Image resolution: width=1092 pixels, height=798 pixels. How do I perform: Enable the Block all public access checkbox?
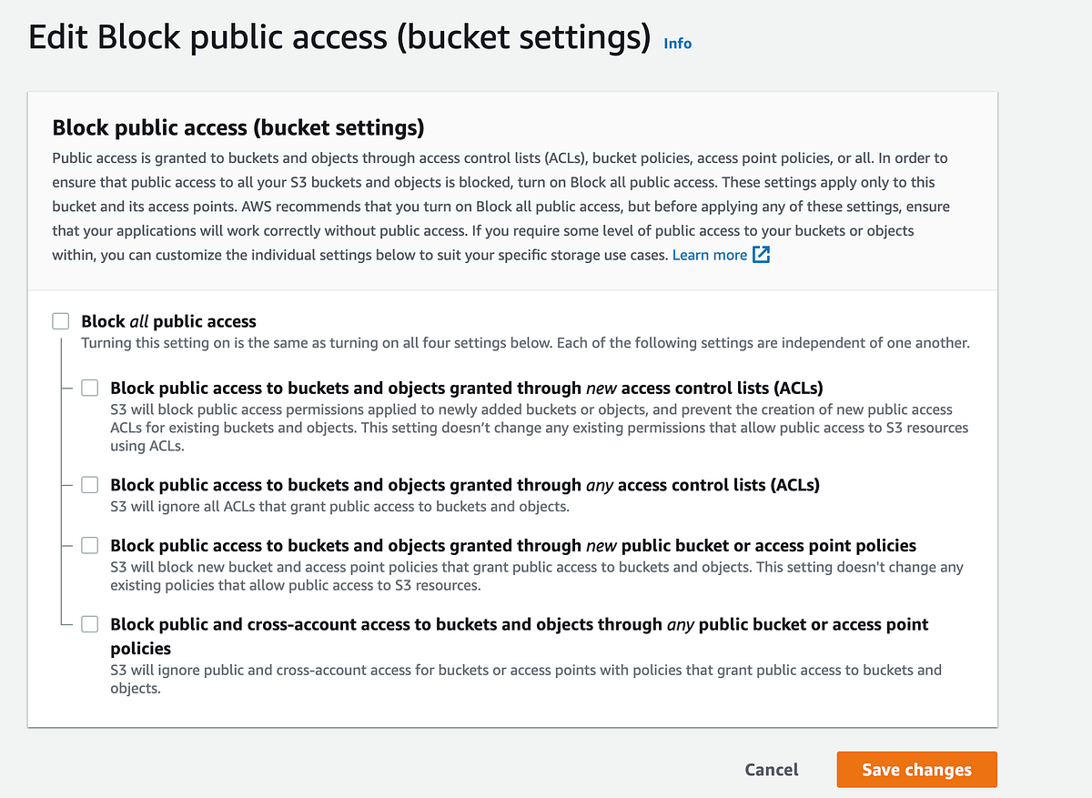60,320
